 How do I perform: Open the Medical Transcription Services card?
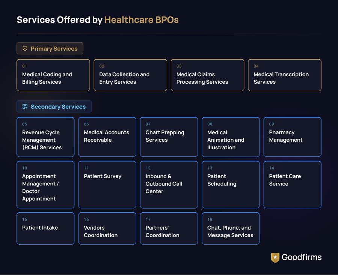click(x=284, y=75)
